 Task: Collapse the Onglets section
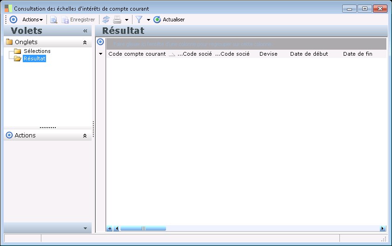tap(85, 42)
